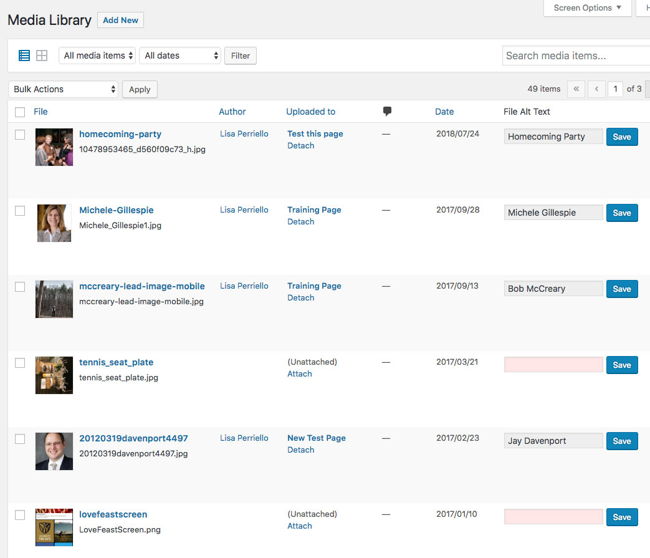Click the Filter button
Screen dimensions: 650x558
point(241,55)
